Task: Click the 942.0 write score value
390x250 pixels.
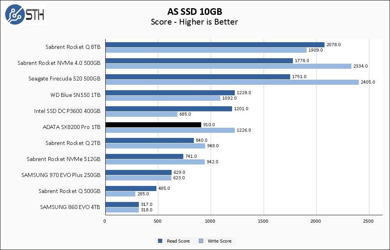Action: [213, 162]
